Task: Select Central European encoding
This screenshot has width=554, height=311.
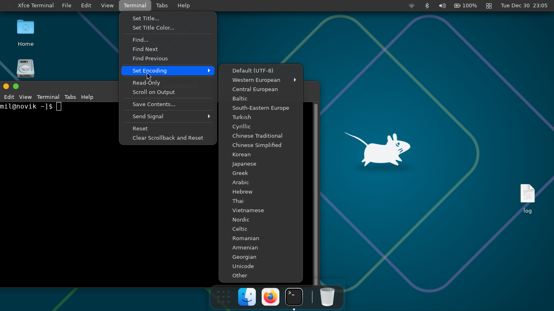Action: coord(261,89)
